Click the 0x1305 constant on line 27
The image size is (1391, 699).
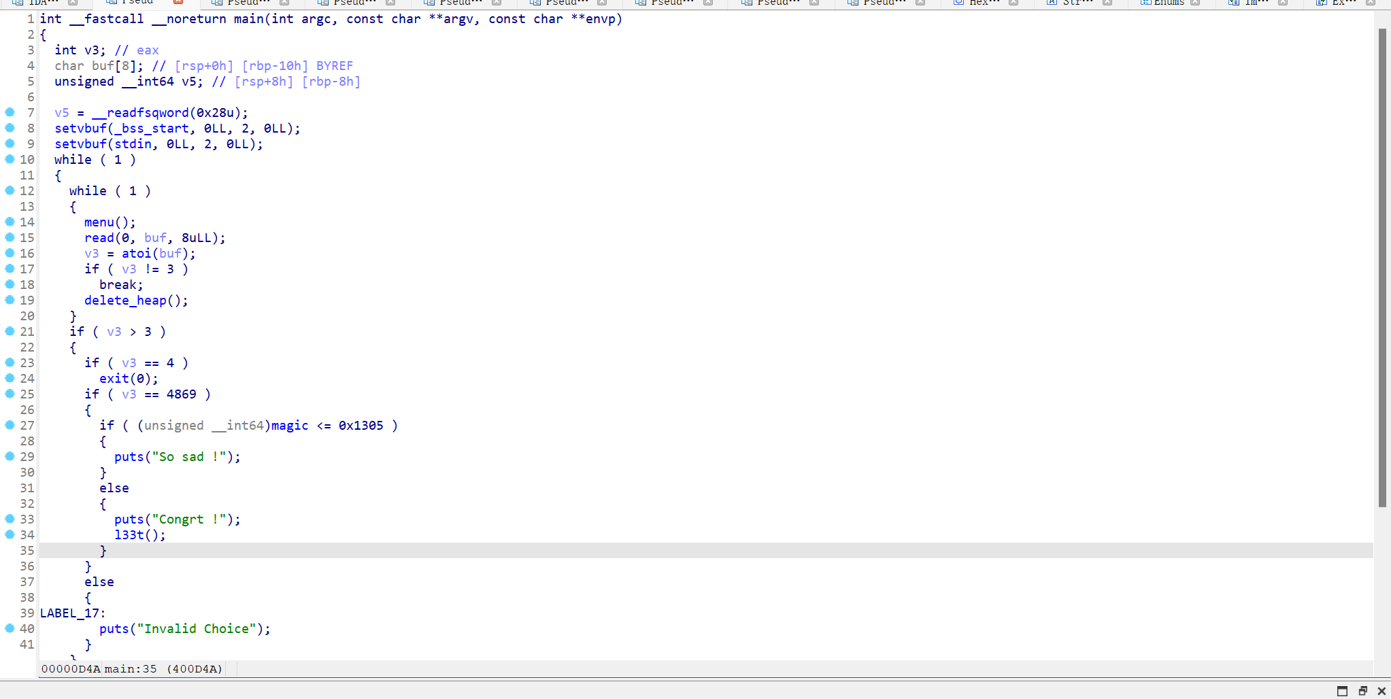coord(361,426)
